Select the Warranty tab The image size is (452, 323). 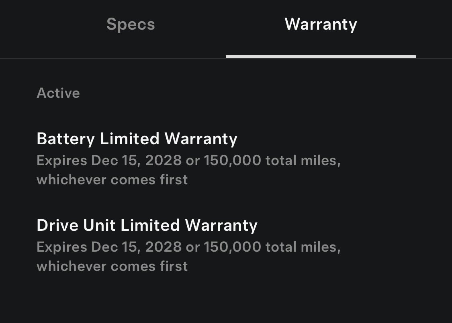coord(321,24)
